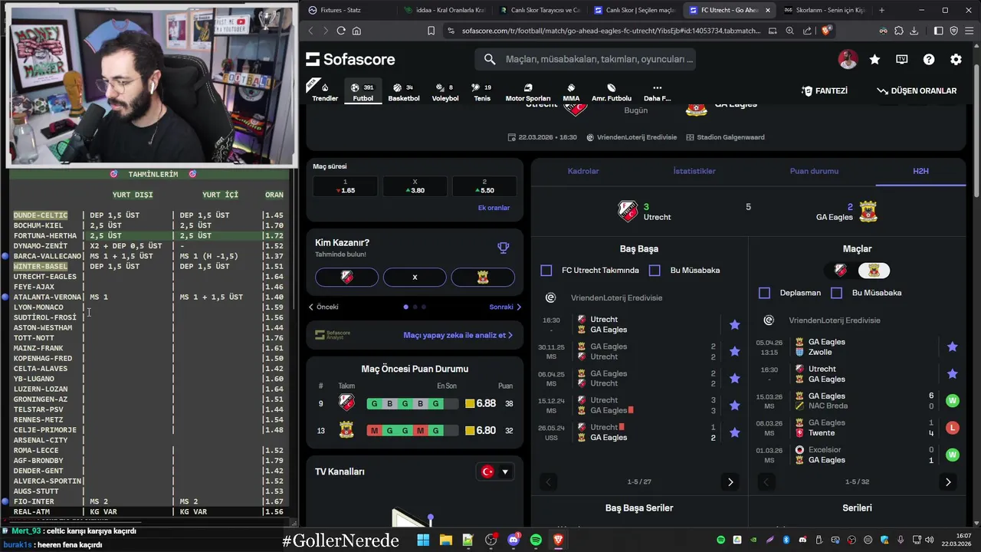
Task: Open Discord from the taskbar
Action: click(513, 540)
